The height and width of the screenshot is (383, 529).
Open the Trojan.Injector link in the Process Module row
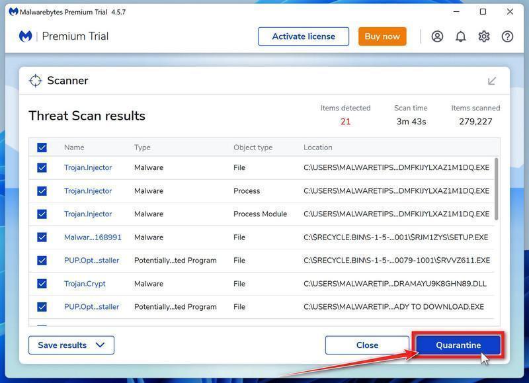point(88,214)
